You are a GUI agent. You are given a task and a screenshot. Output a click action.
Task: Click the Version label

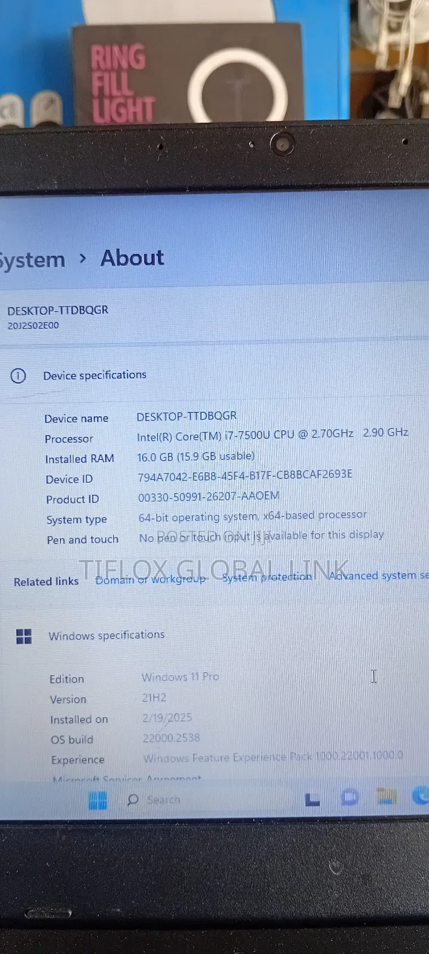click(68, 699)
